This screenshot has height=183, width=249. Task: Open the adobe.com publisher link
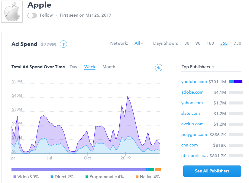coord(192,92)
